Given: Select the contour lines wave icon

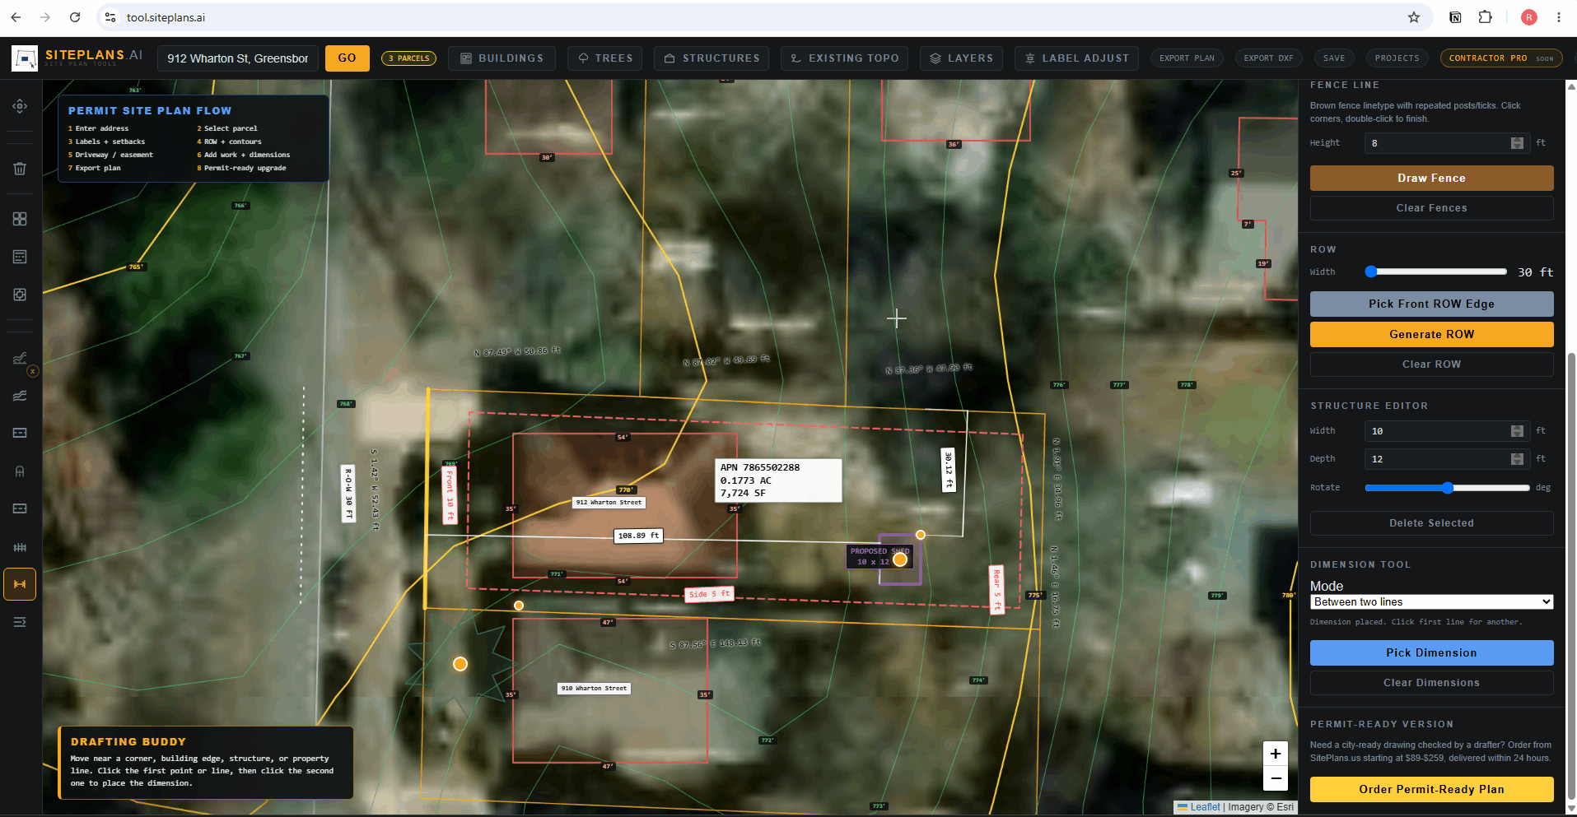Looking at the screenshot, I should pyautogui.click(x=20, y=396).
